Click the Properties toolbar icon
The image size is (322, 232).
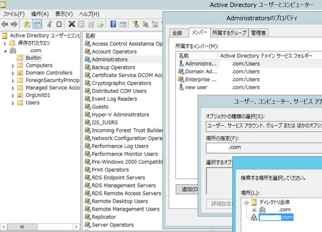click(x=81, y=24)
